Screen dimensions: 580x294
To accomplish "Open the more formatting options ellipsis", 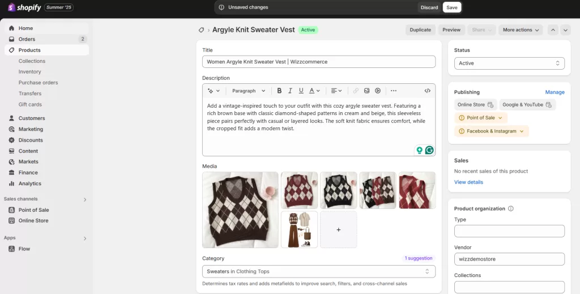I will click(394, 91).
